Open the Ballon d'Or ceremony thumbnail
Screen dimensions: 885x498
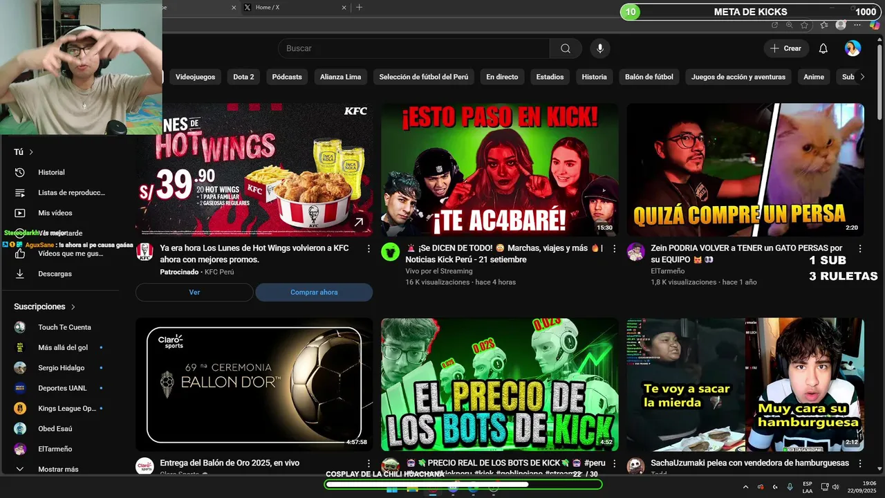254,385
